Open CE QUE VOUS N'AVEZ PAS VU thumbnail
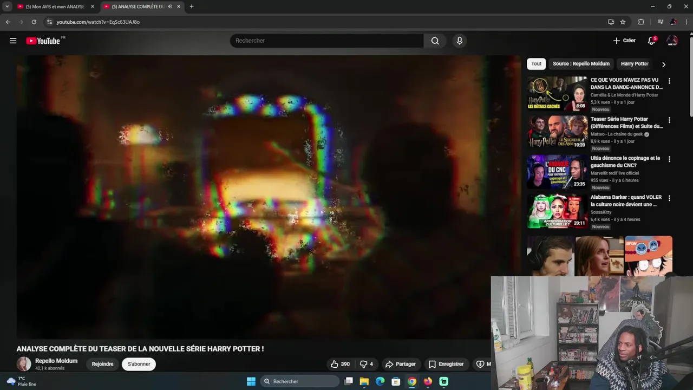The height and width of the screenshot is (390, 693). point(557,93)
